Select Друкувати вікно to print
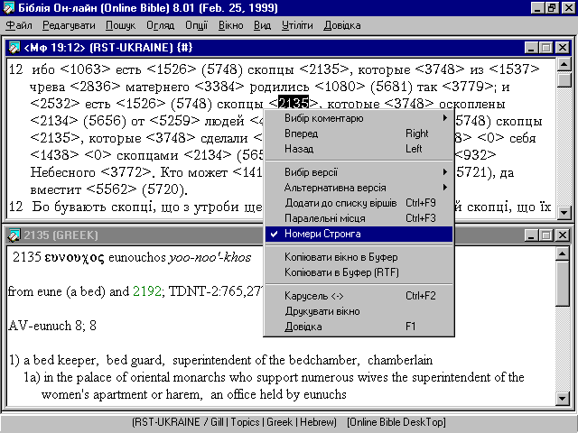 click(x=321, y=310)
